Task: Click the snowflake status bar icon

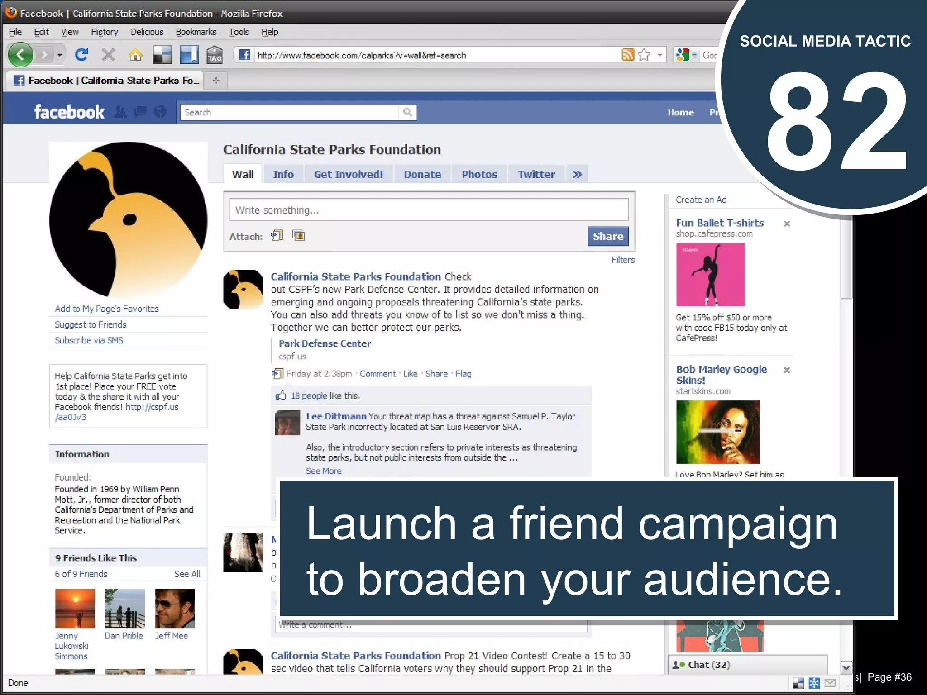Action: point(814,683)
